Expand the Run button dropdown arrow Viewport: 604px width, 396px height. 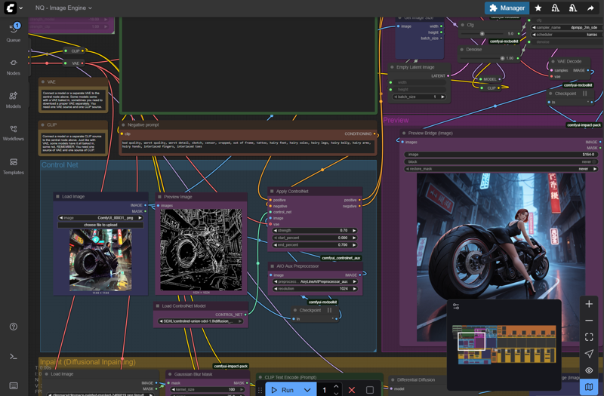(307, 390)
